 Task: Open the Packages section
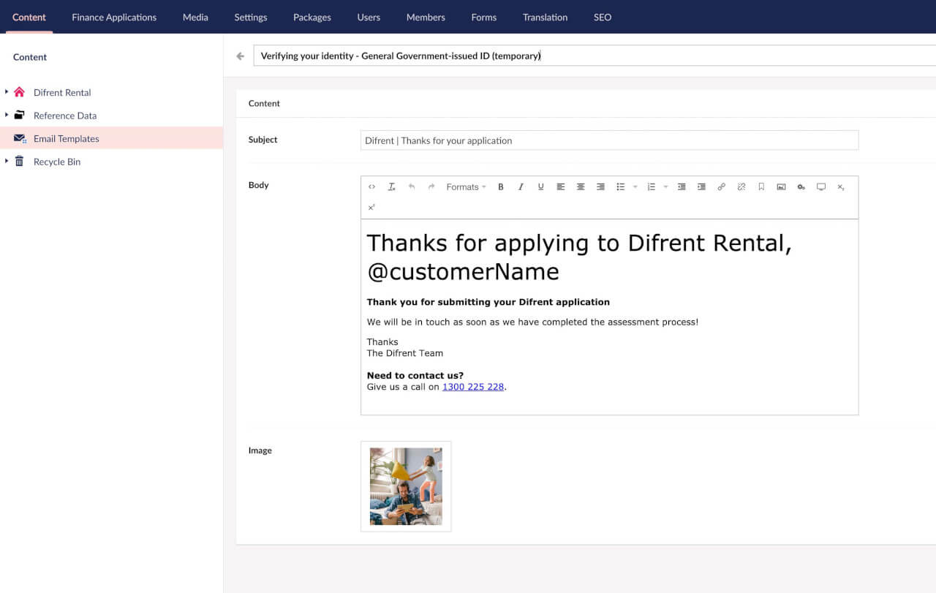(x=312, y=17)
